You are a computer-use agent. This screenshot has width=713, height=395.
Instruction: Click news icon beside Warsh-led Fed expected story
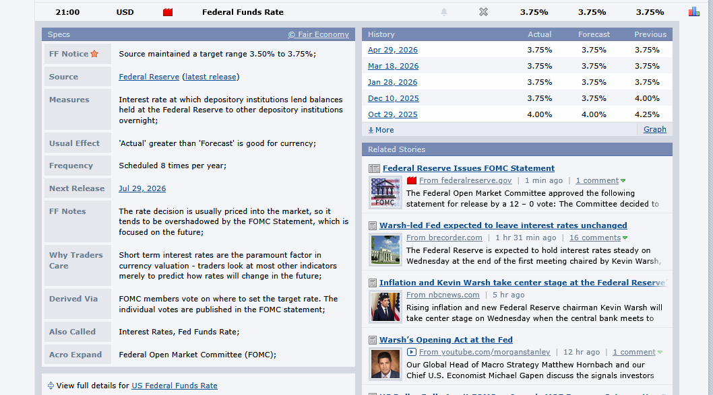click(x=373, y=225)
